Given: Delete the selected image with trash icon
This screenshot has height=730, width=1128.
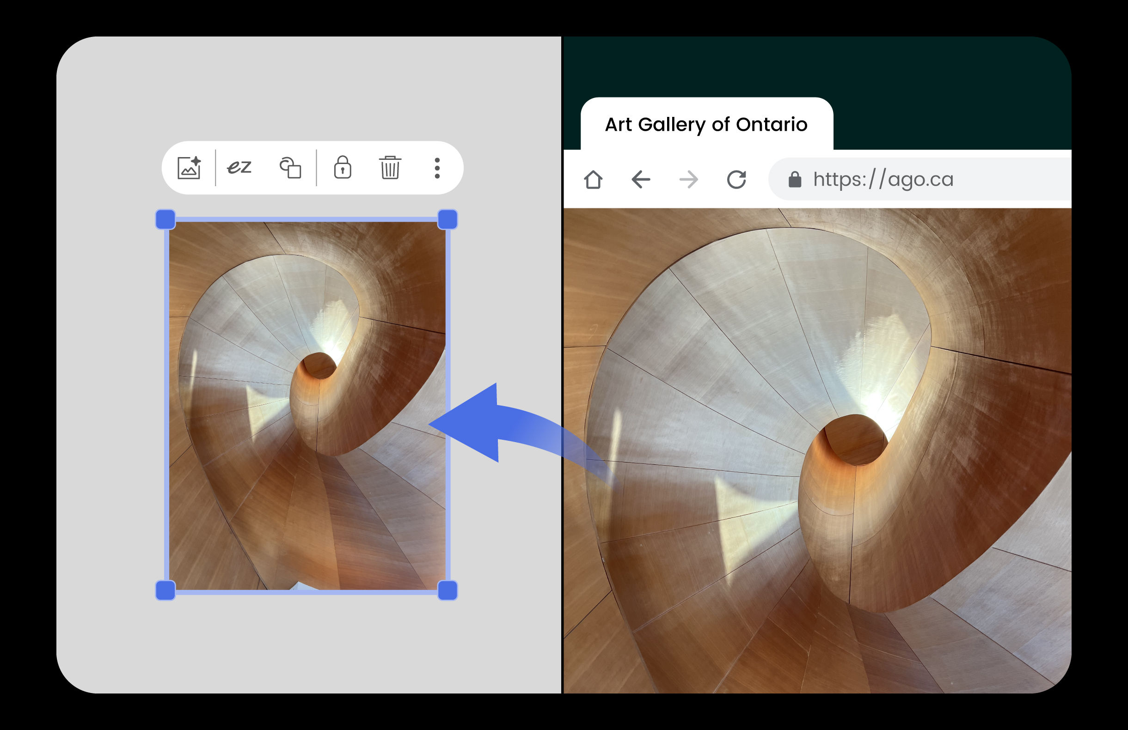Looking at the screenshot, I should click(390, 168).
